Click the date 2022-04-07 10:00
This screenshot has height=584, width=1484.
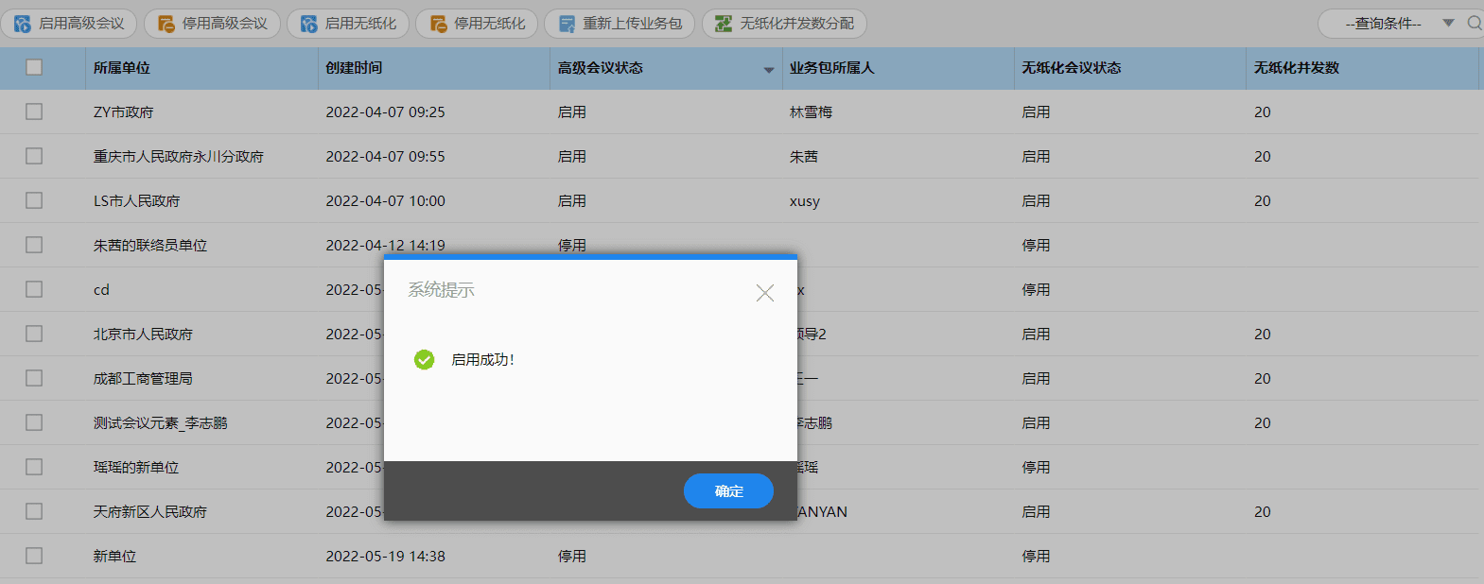point(385,200)
